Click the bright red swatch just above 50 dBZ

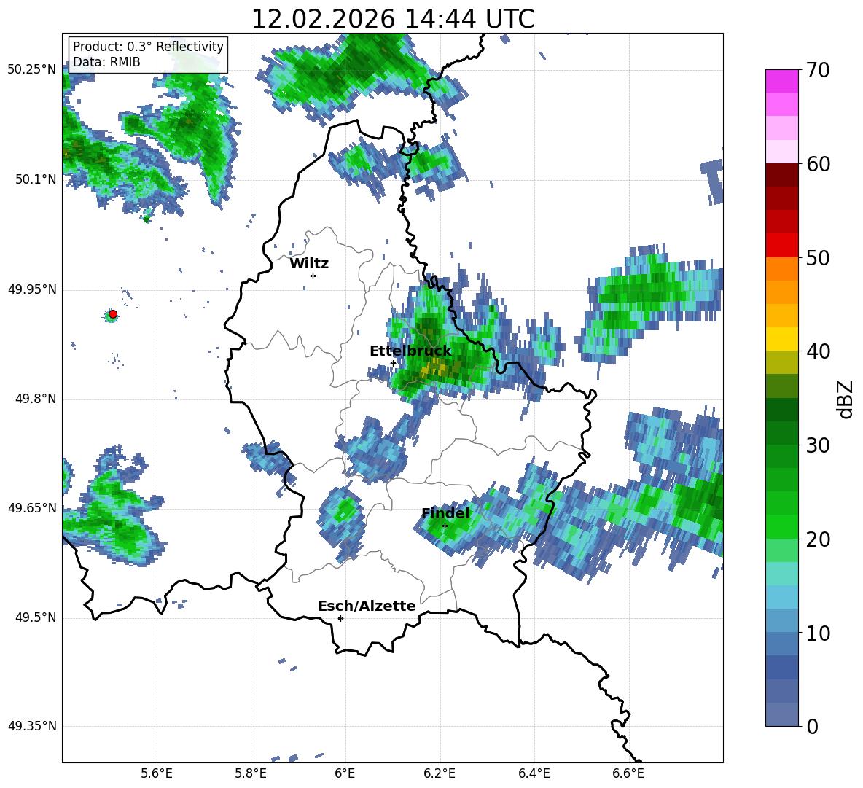click(x=781, y=245)
